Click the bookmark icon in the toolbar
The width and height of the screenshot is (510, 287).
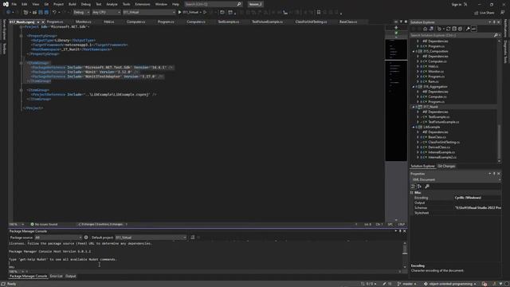[319, 13]
